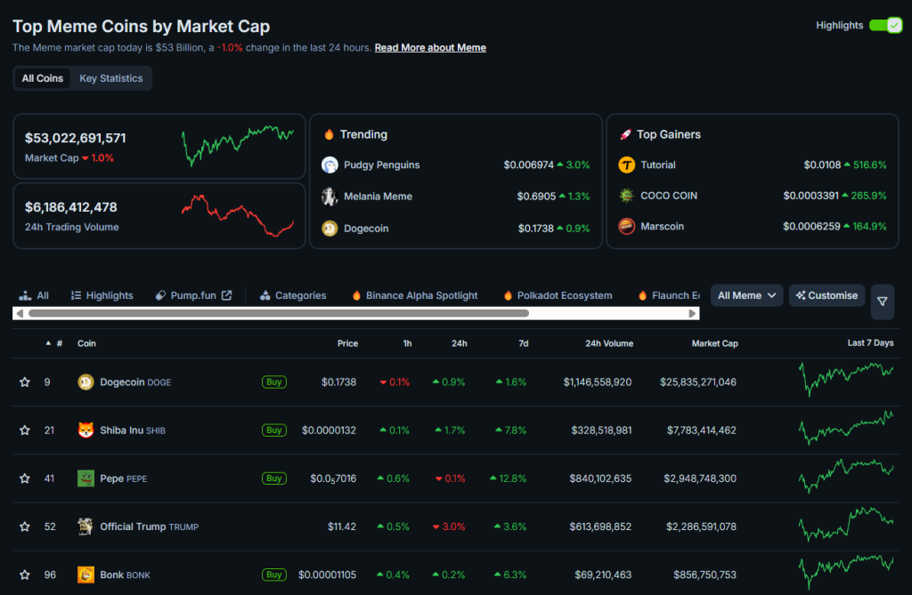Star Pepe as favorite
The width and height of the screenshot is (912, 595).
tap(24, 478)
